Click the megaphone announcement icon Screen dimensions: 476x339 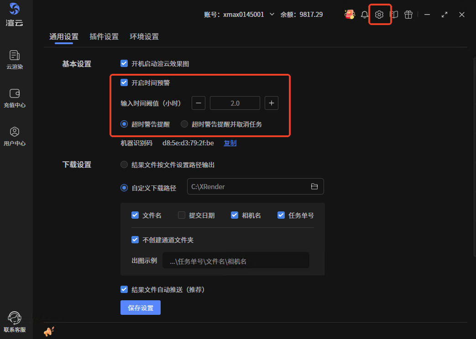coord(49,332)
